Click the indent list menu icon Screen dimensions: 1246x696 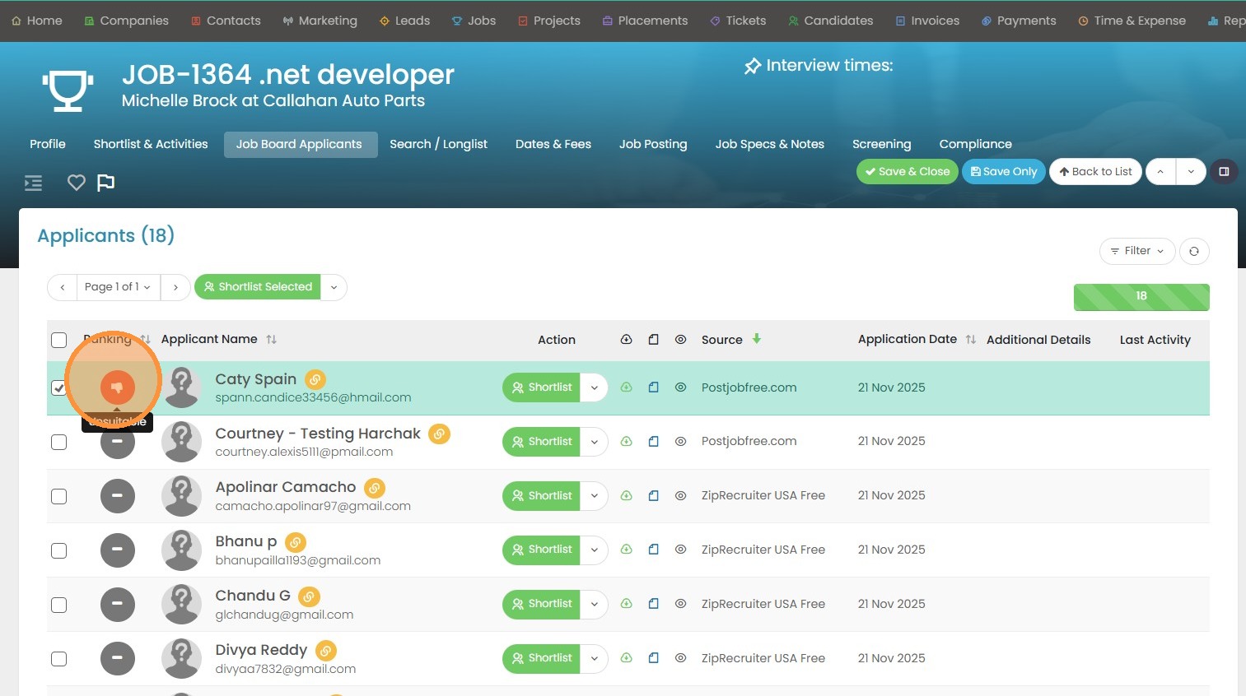[x=34, y=183]
